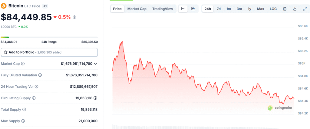Click the 24h Range progress bar
The width and height of the screenshot is (310, 129).
[x=49, y=37]
